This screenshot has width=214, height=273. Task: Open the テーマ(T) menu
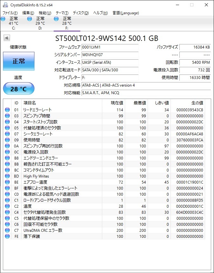[x=62, y=13]
